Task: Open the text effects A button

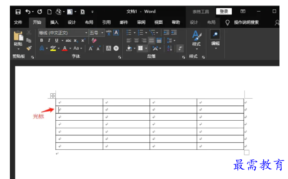Action: tap(42, 48)
